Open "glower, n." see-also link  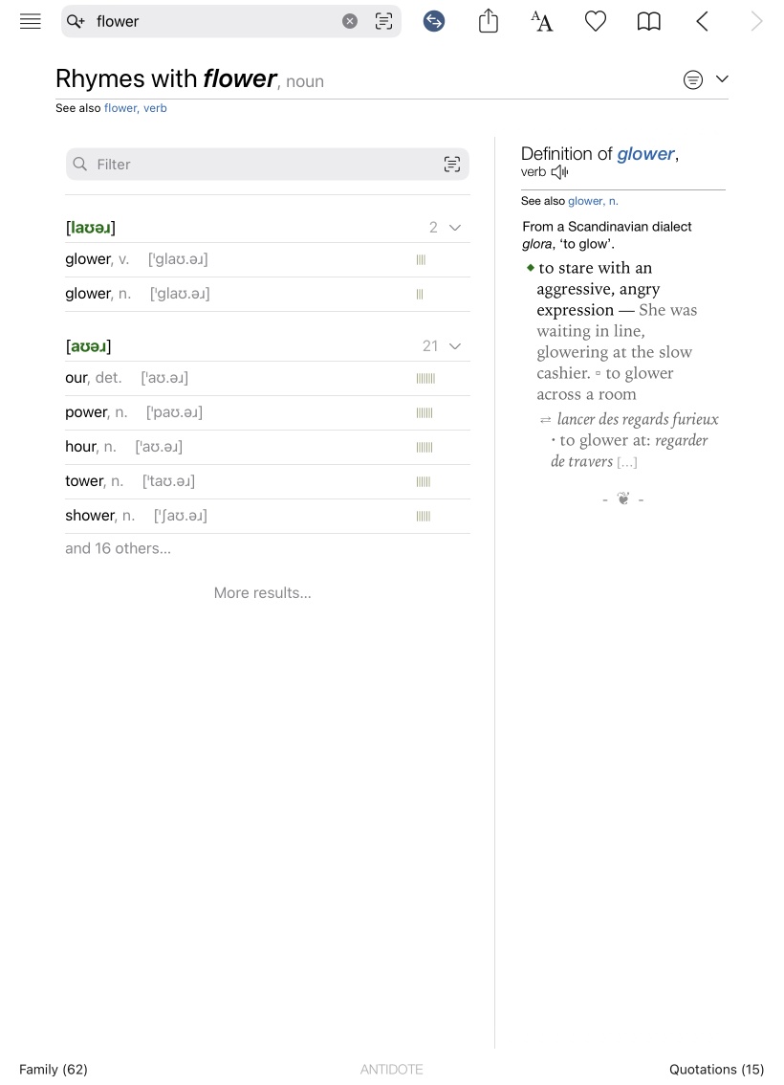tap(593, 201)
